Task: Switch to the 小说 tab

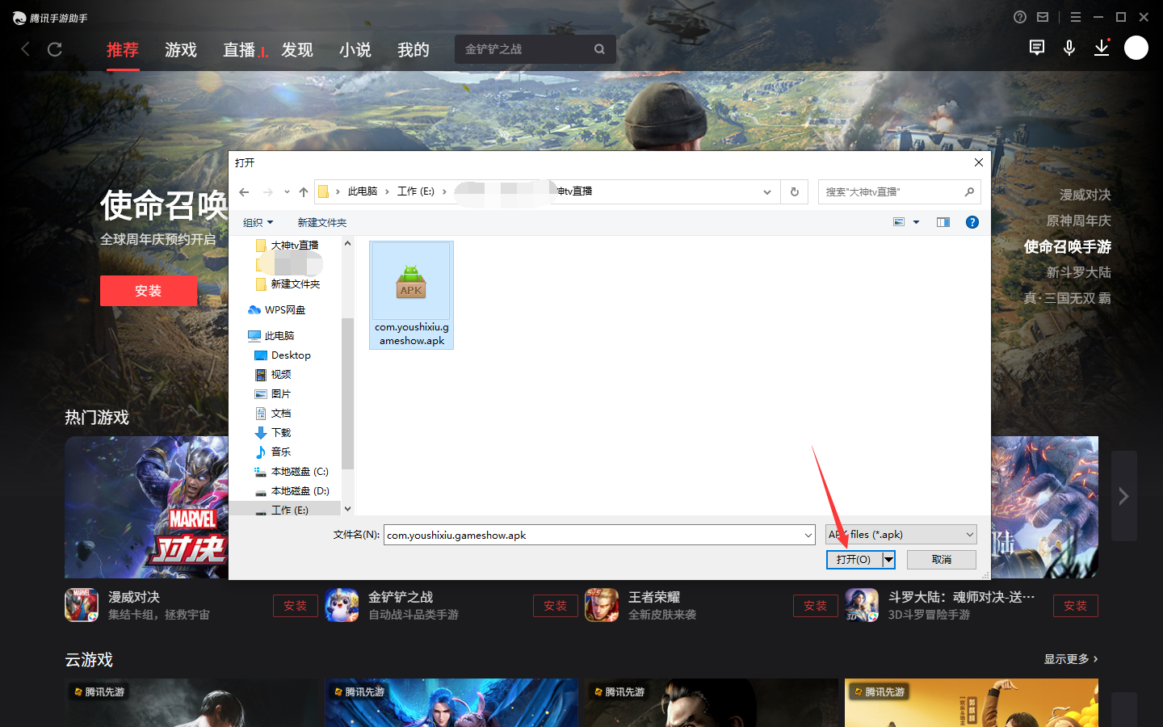Action: coord(355,50)
